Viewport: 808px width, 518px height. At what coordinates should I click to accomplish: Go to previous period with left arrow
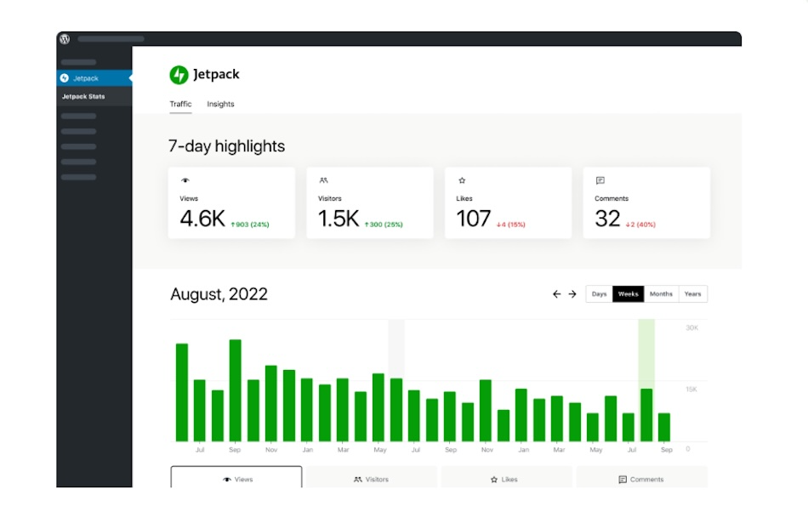point(556,293)
